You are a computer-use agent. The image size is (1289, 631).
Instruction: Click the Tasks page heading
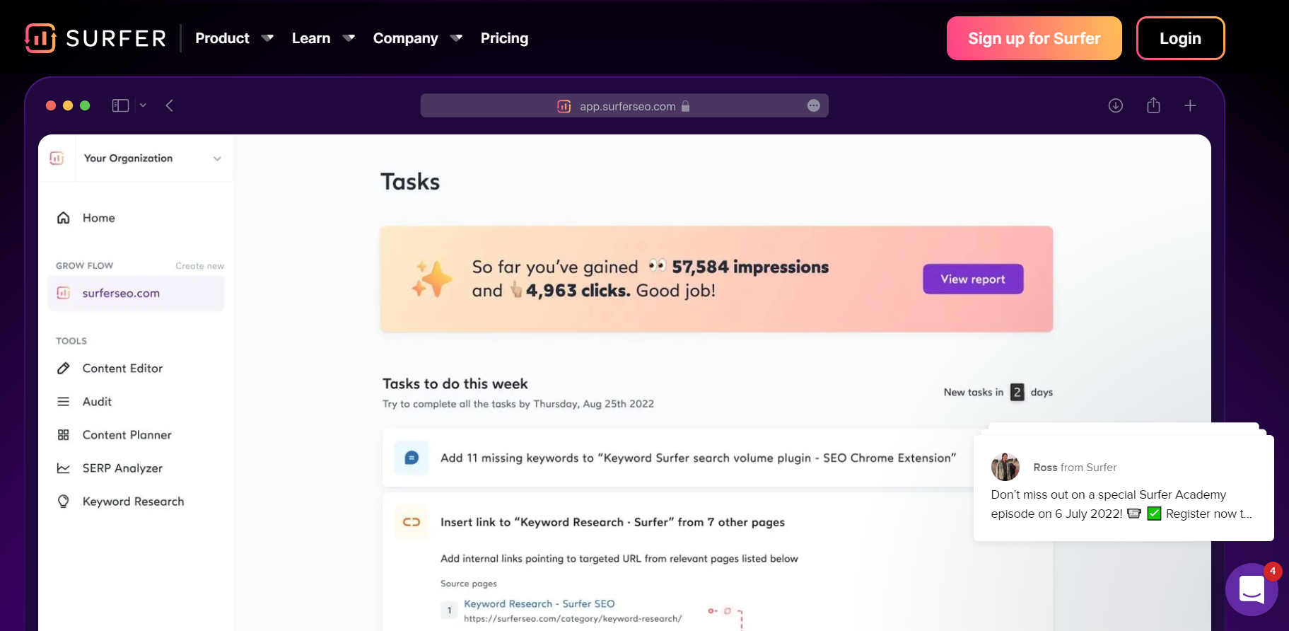(410, 182)
